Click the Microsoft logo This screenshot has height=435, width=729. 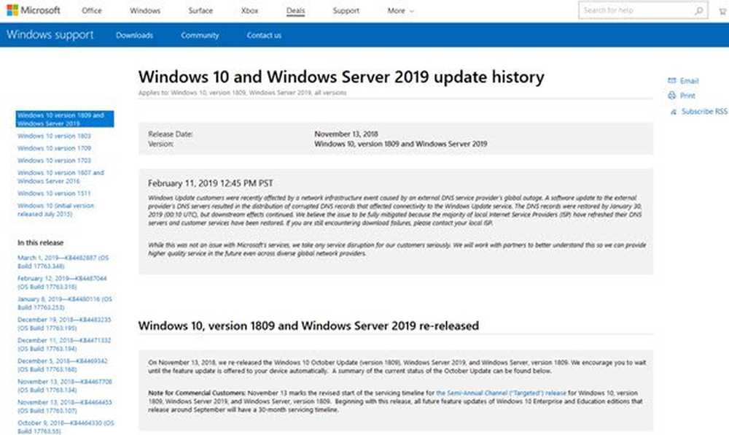(34, 11)
